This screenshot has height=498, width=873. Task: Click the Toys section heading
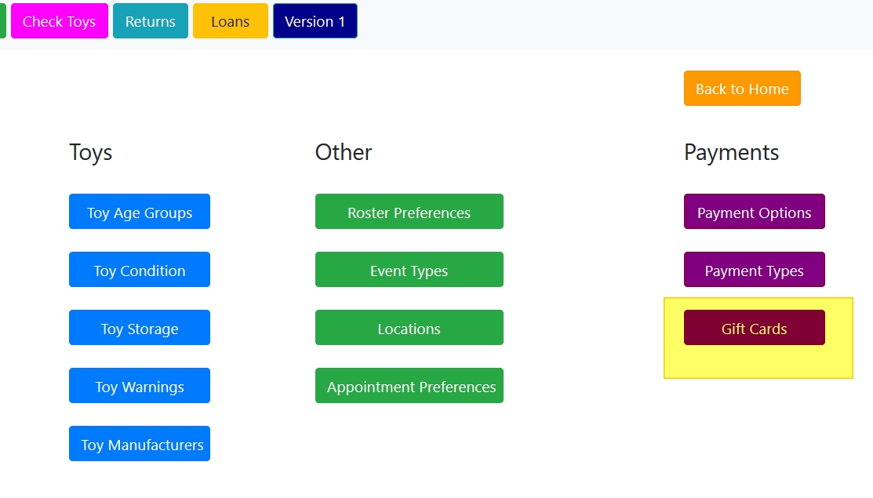pos(91,152)
